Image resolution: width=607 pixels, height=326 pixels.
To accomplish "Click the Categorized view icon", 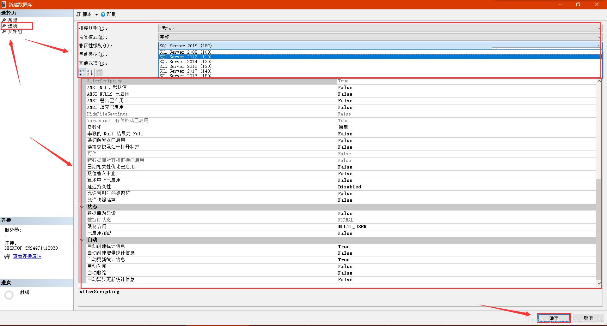I will point(82,73).
